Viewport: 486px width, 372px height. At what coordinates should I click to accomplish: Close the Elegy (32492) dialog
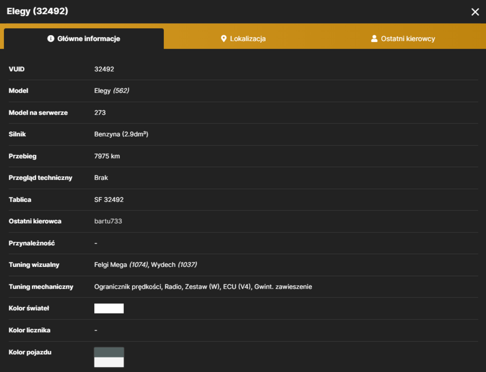pyautogui.click(x=475, y=12)
